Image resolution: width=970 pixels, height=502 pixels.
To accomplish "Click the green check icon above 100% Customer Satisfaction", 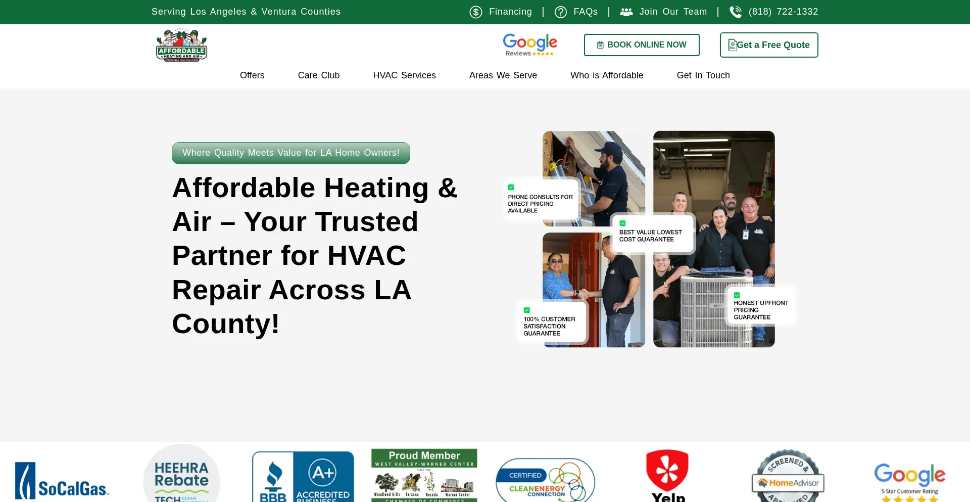I will pyautogui.click(x=527, y=310).
